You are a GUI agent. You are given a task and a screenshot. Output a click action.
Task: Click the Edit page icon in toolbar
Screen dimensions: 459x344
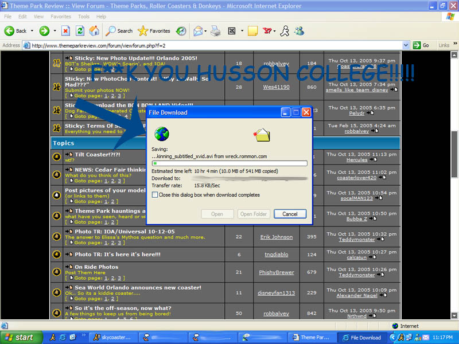click(232, 31)
